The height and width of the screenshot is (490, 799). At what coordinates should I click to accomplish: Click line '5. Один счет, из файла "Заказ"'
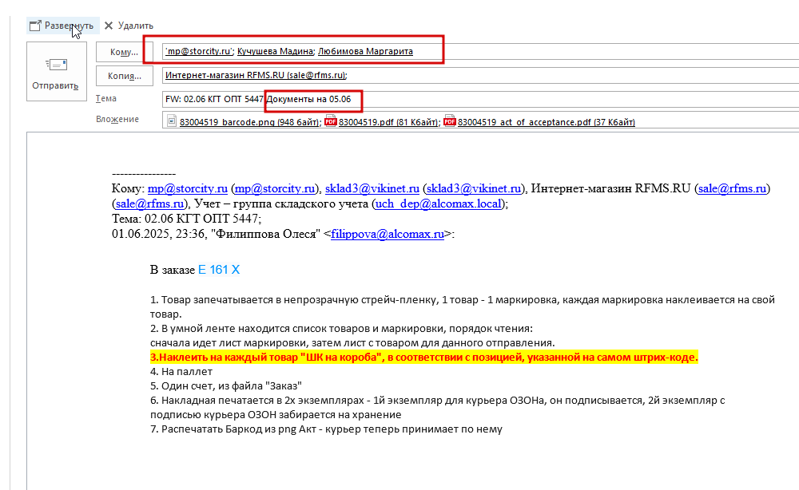tap(226, 386)
